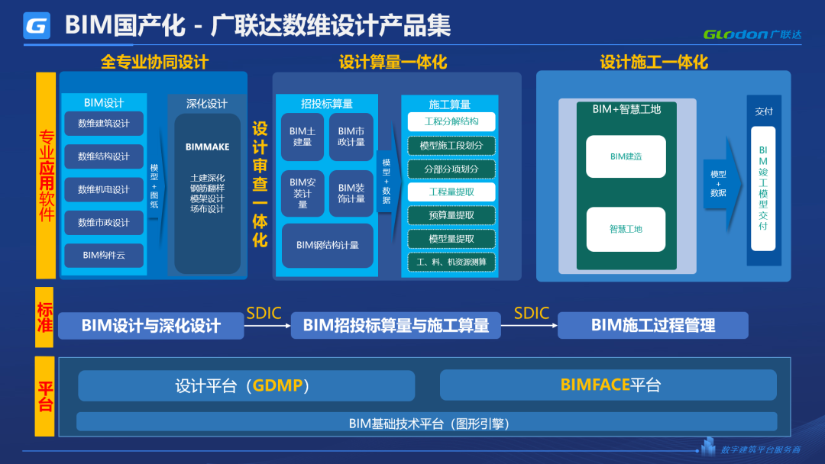Select 预算量提取 item
Screen dimensions: 825x464
coord(451,215)
